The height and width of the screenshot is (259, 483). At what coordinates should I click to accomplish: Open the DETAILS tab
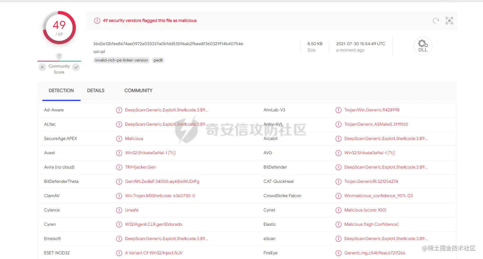[x=96, y=90]
